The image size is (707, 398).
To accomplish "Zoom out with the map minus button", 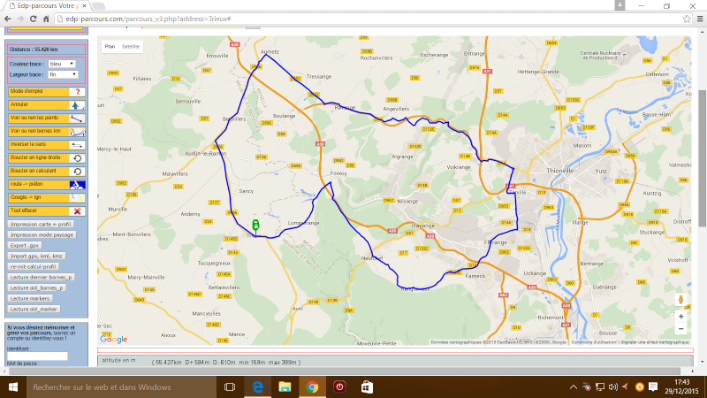I will pos(680,328).
